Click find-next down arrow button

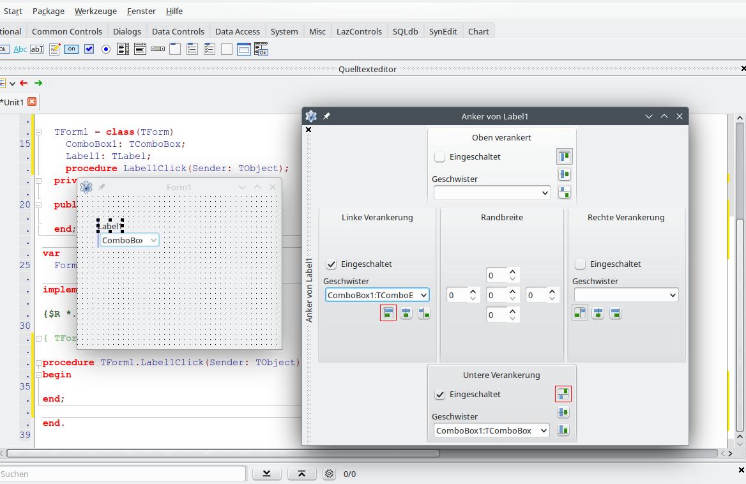pos(266,474)
